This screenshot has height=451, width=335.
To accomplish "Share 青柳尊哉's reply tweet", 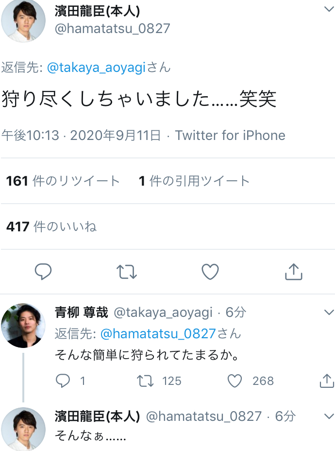I will (x=327, y=381).
